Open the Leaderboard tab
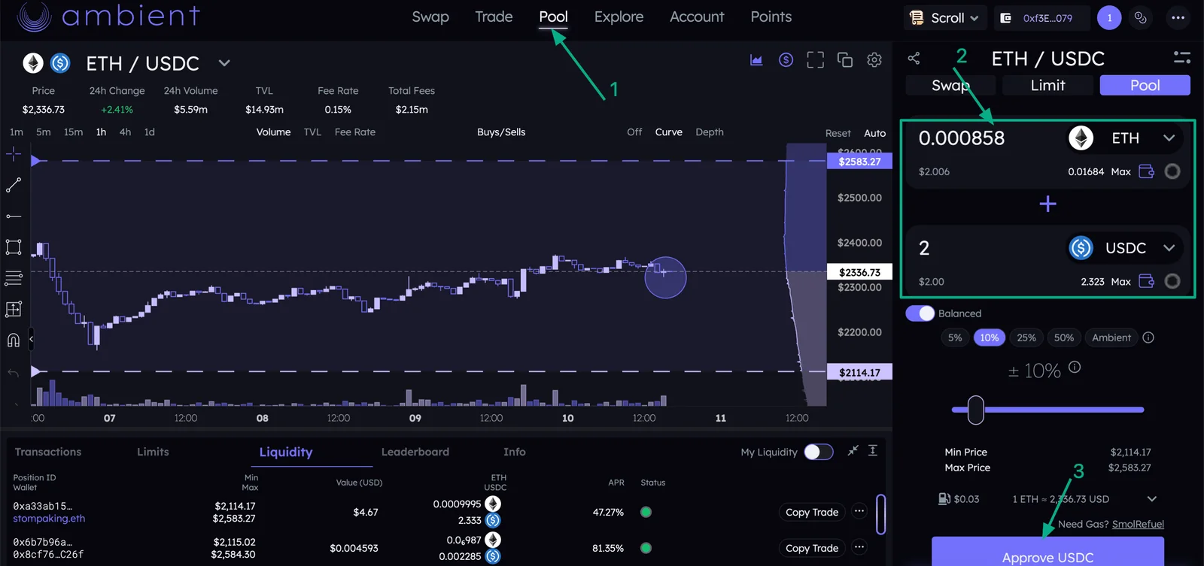 point(415,452)
